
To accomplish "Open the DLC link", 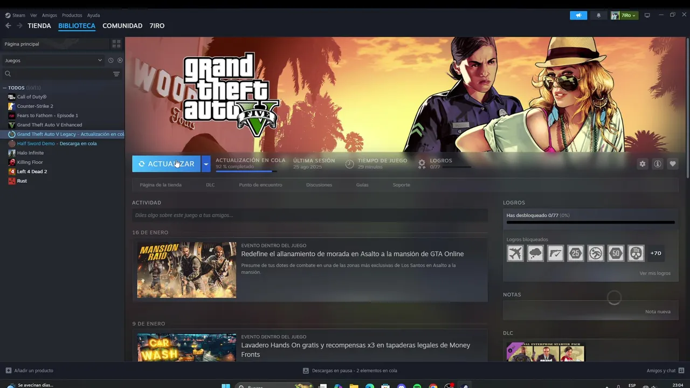I will pyautogui.click(x=210, y=185).
